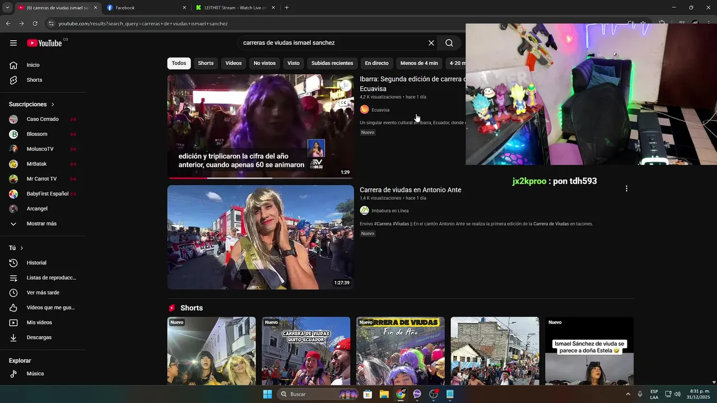
Task: Click the Ibarra video red progress bar
Action: 188,178
